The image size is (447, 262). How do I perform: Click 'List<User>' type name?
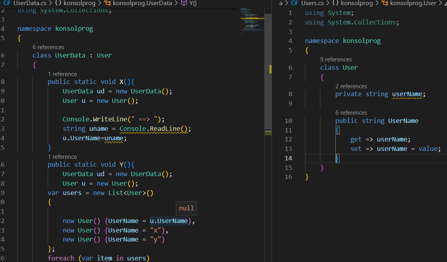(127, 193)
